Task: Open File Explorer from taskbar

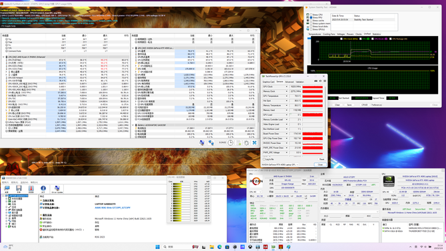Action: tap(212, 247)
